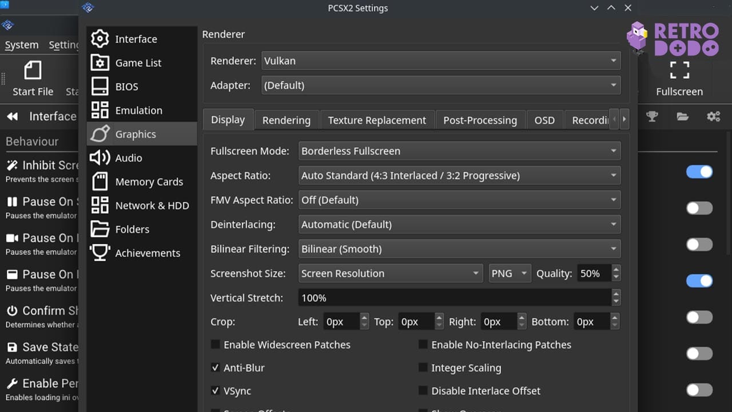This screenshot has width=732, height=412.
Task: Open Folders settings category
Action: pos(142,229)
